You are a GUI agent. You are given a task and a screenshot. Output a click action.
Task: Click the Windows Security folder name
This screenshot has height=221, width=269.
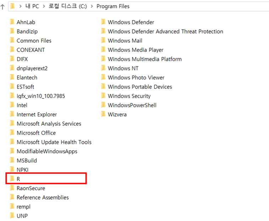point(129,96)
